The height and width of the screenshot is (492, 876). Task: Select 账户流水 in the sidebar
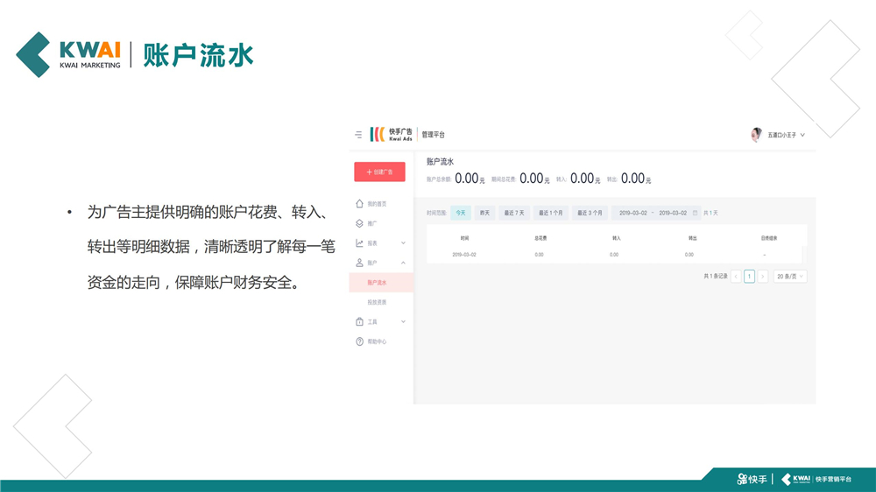tap(381, 283)
